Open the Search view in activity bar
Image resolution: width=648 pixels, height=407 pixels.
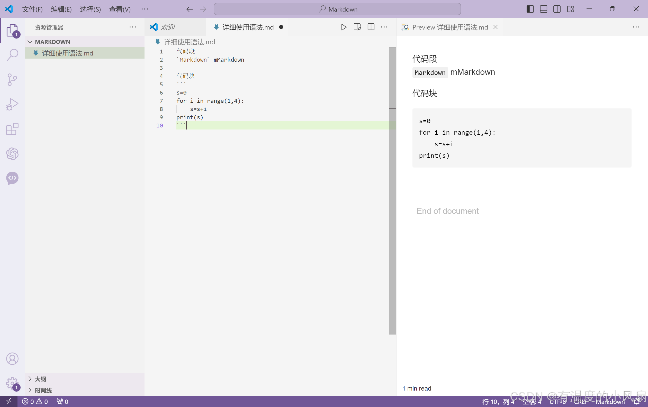tap(12, 54)
